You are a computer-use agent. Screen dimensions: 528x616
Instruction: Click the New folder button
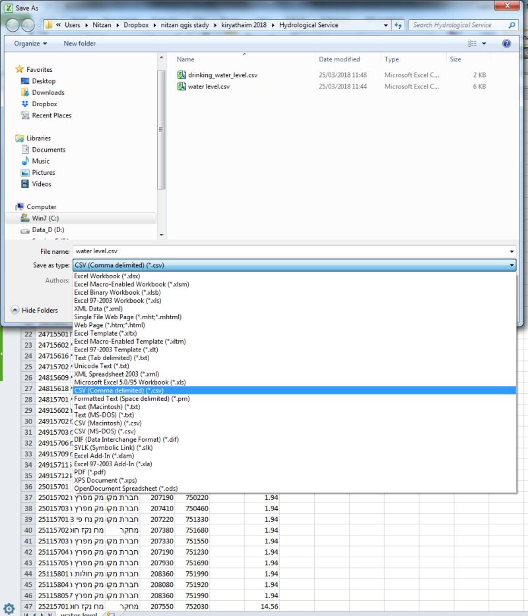point(79,43)
